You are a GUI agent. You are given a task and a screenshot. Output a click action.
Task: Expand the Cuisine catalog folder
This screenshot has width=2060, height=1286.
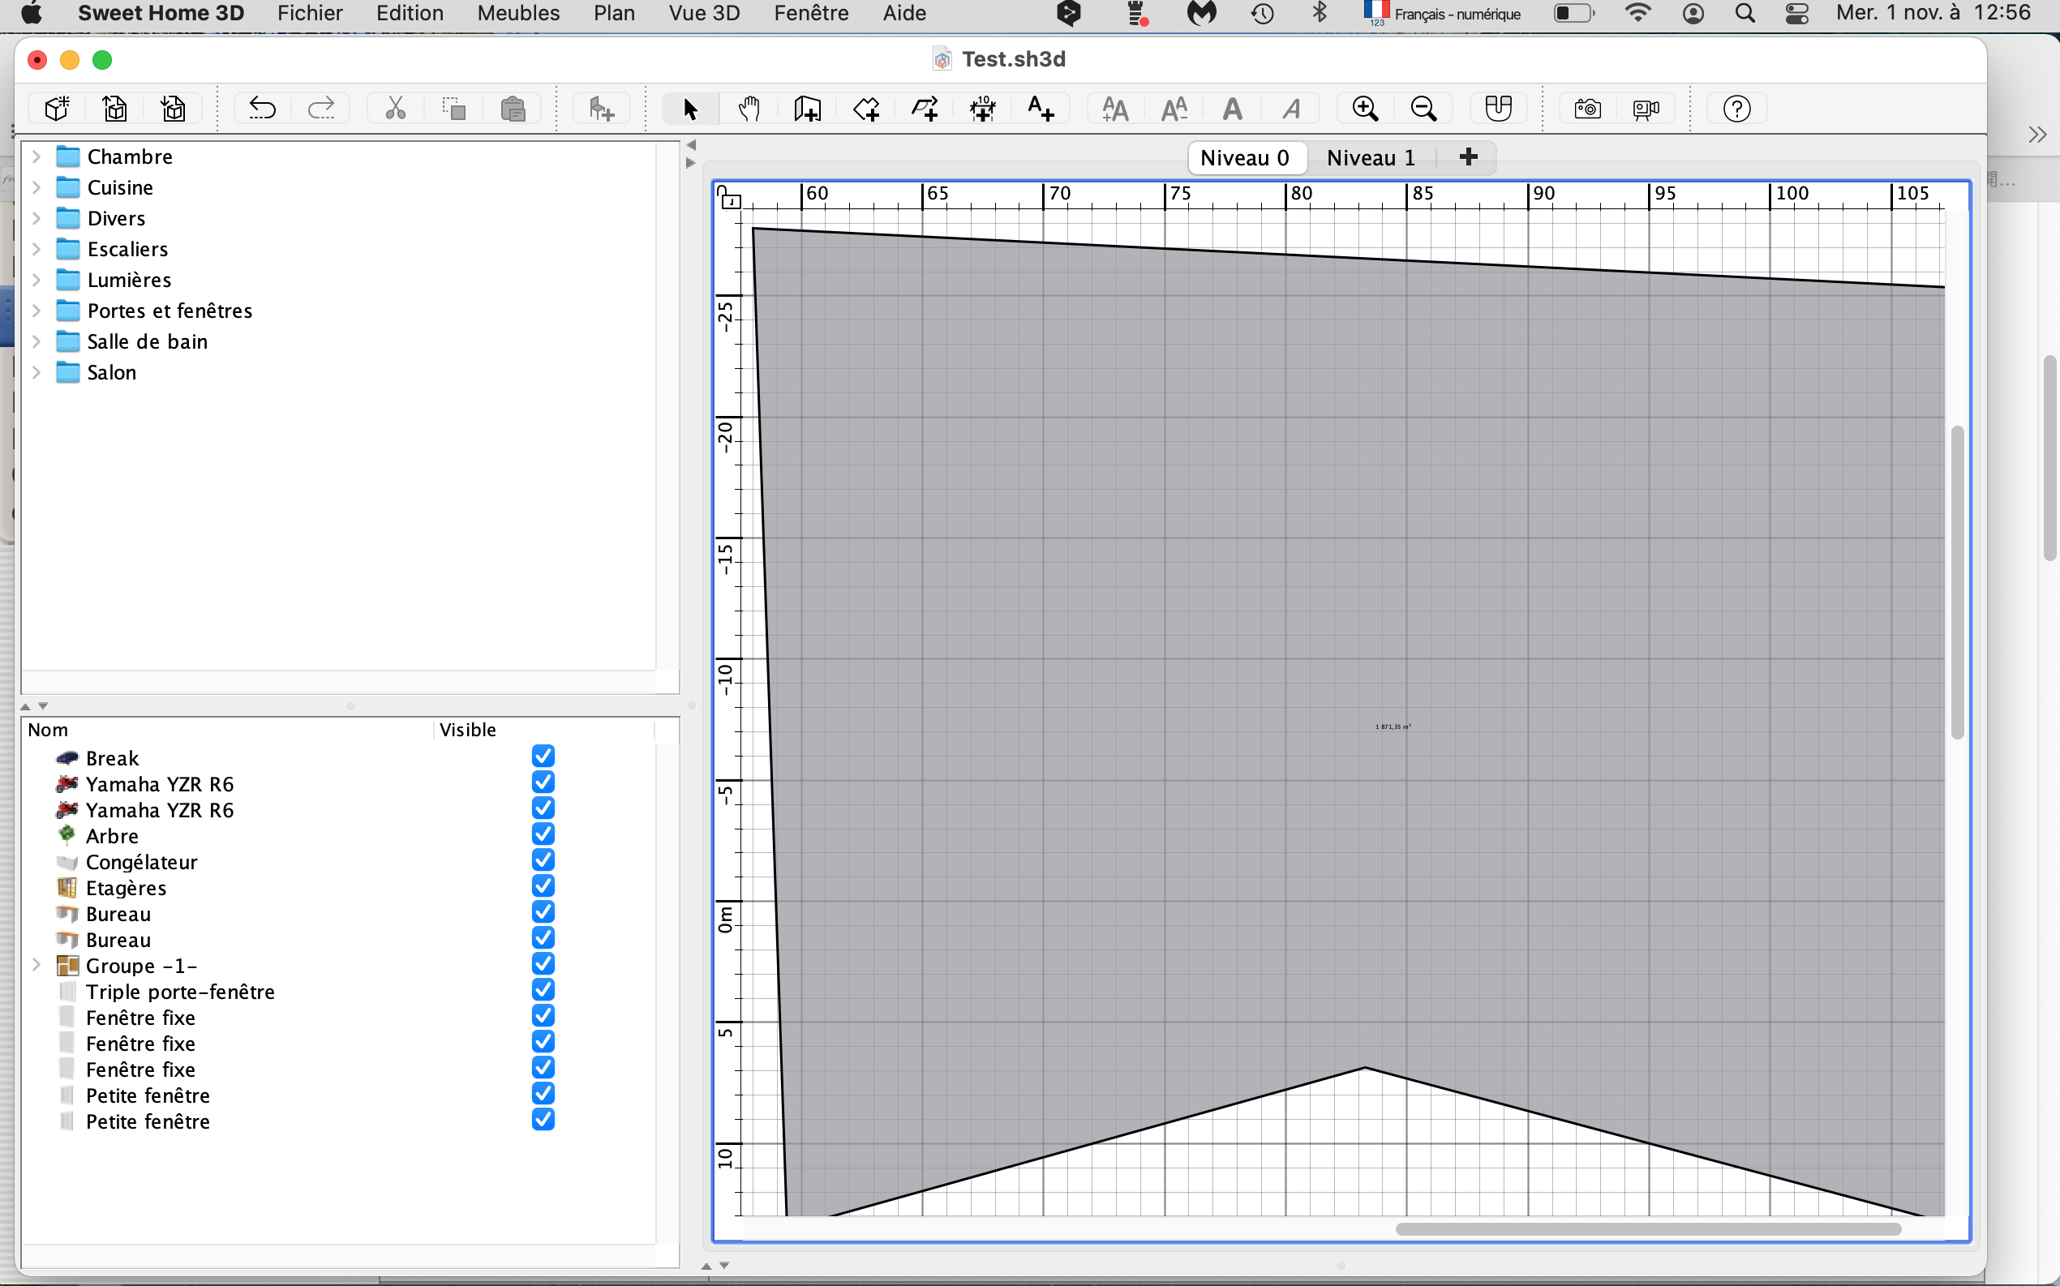36,187
